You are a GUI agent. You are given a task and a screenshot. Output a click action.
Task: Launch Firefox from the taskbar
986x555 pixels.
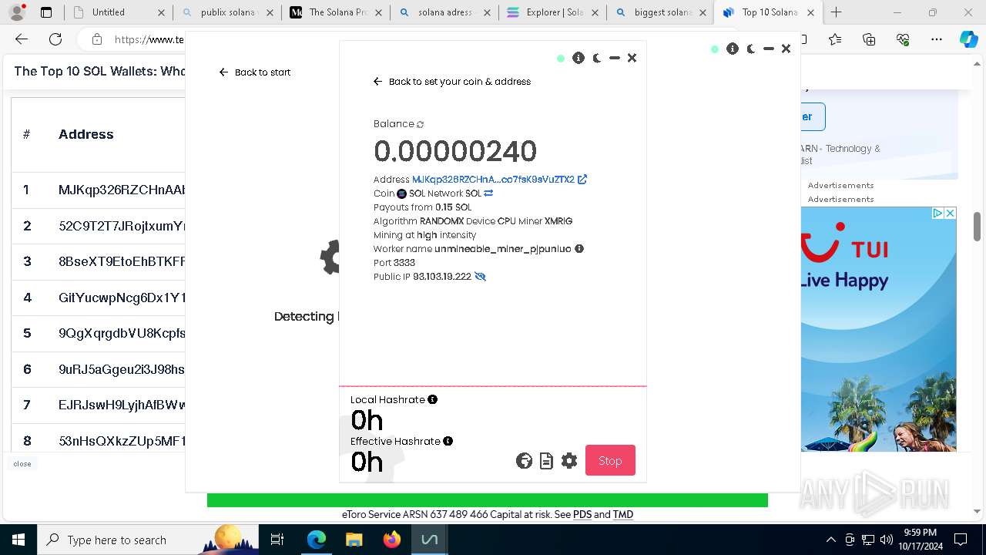click(391, 540)
